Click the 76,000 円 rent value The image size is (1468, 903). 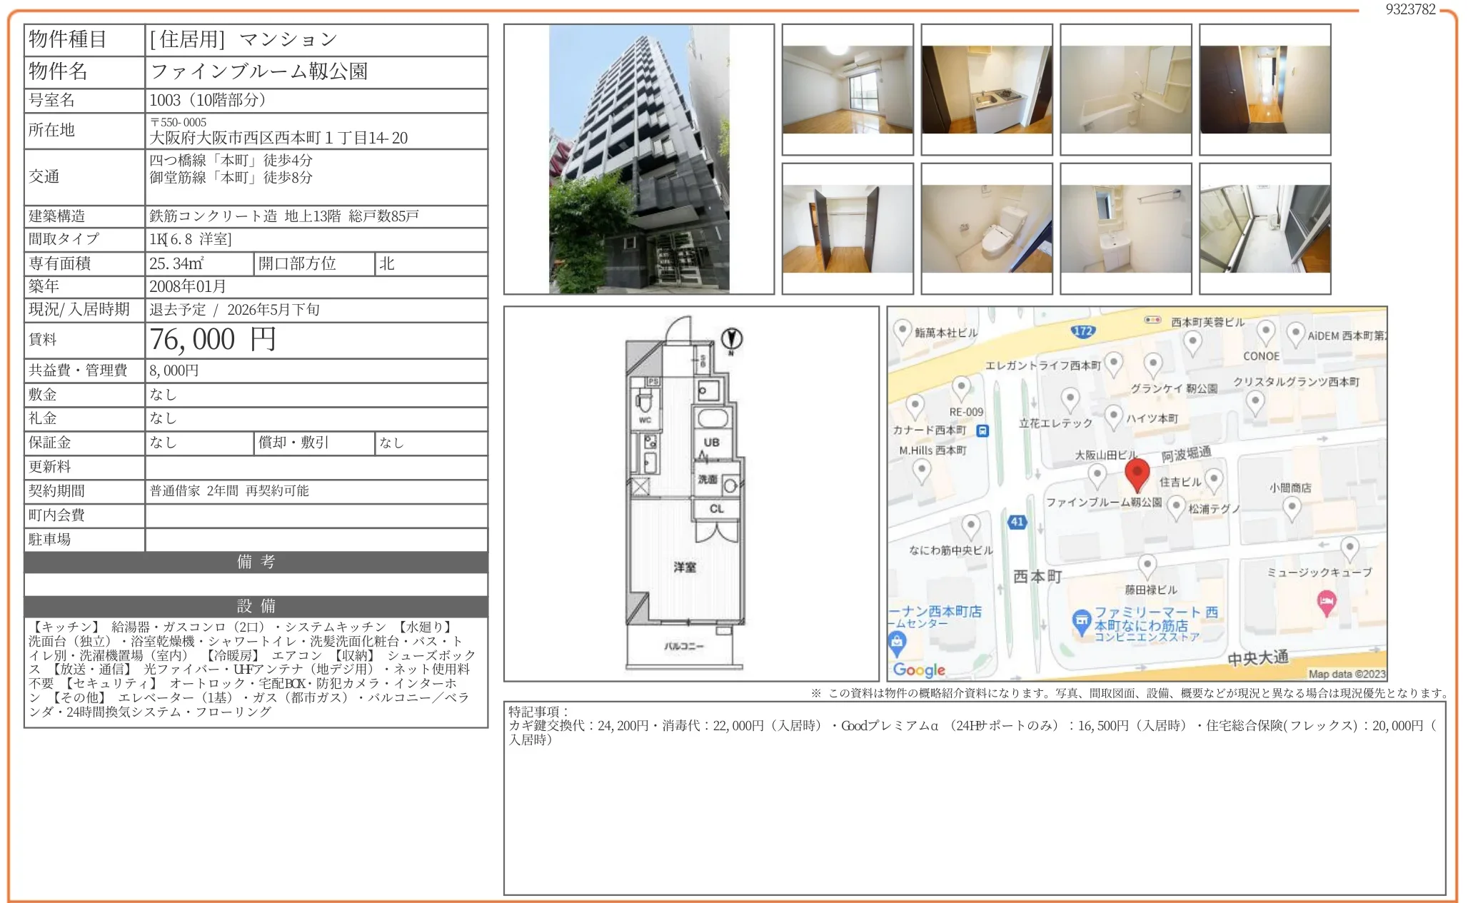point(212,340)
